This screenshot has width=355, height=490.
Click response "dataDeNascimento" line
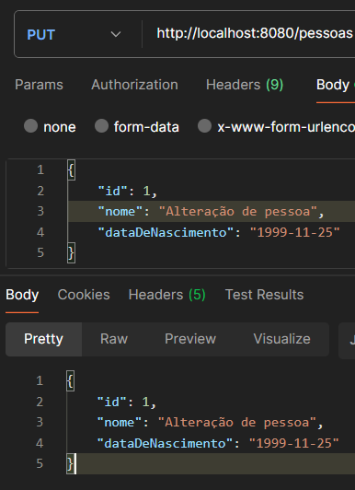click(218, 443)
